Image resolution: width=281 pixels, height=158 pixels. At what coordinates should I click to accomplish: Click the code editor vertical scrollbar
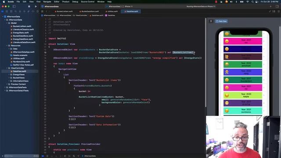[x=205, y=63]
